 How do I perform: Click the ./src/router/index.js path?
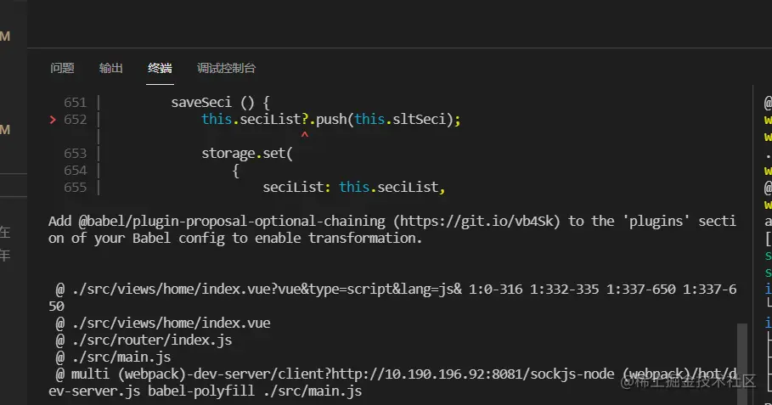150,340
